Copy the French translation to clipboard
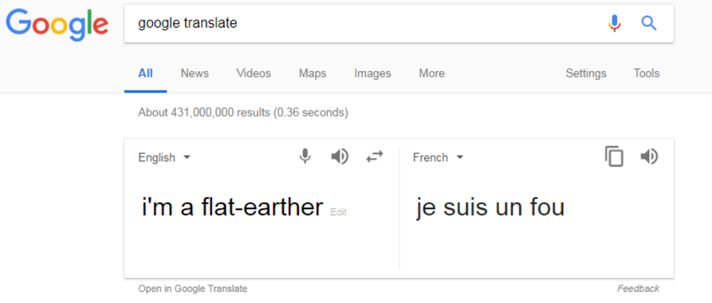 tap(615, 157)
